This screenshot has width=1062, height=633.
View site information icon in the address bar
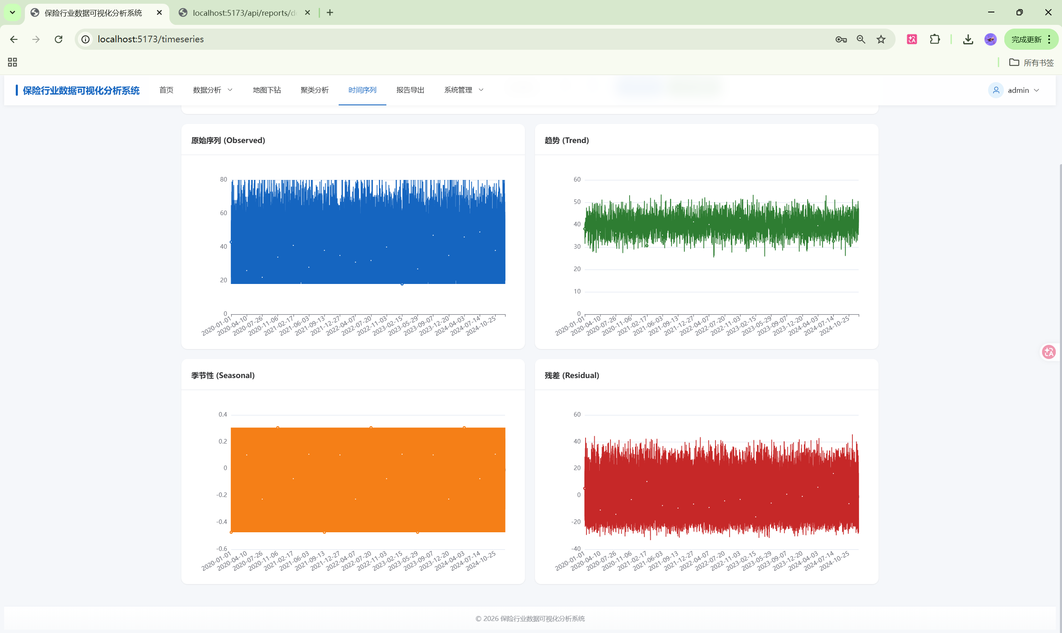86,39
